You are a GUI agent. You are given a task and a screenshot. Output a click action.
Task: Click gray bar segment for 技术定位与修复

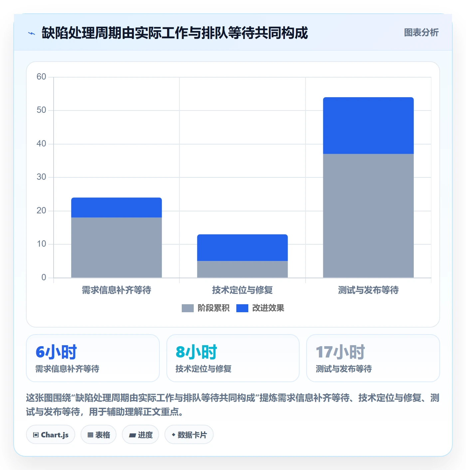tap(242, 269)
